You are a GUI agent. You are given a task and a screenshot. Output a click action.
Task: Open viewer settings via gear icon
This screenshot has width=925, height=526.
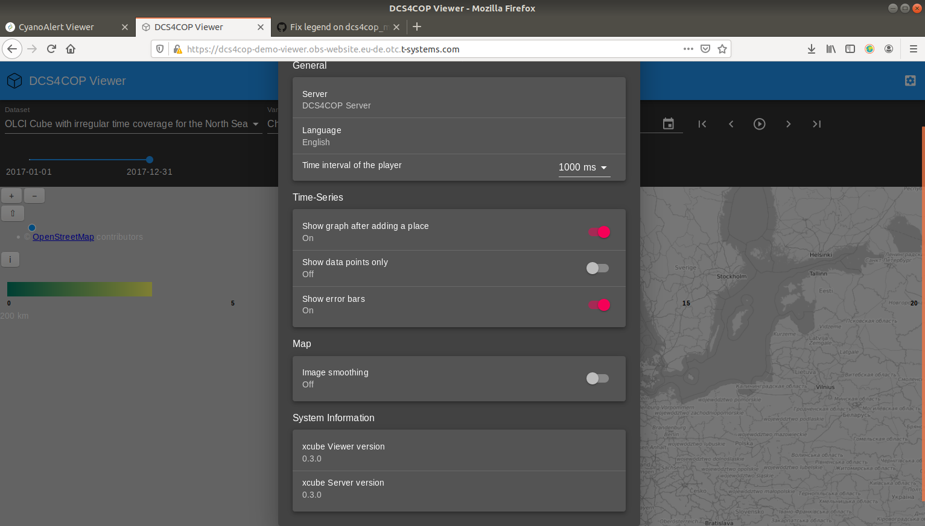point(910,80)
